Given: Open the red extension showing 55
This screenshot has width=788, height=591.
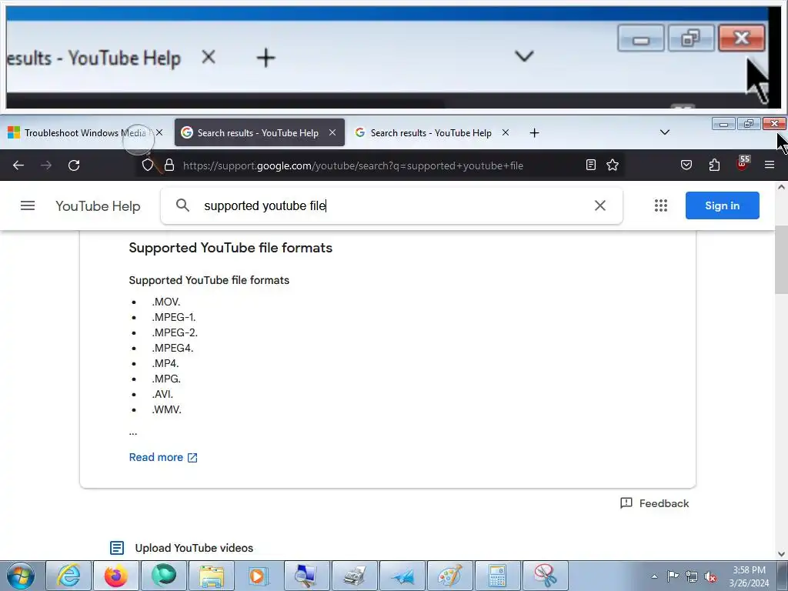Looking at the screenshot, I should pyautogui.click(x=743, y=163).
